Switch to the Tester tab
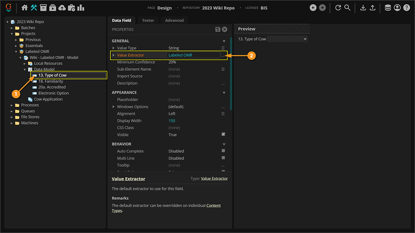Viewport: 415px width, 233px height. pyautogui.click(x=148, y=20)
